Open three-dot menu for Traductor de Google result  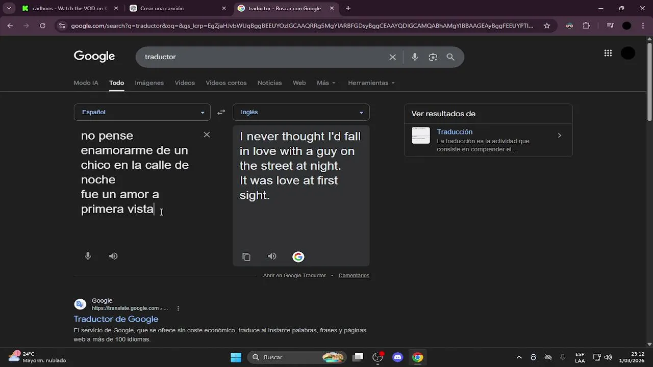pyautogui.click(x=178, y=308)
